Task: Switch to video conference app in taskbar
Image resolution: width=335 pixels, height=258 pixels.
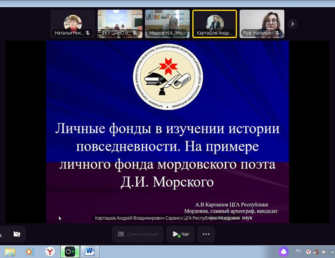Action: point(70,252)
